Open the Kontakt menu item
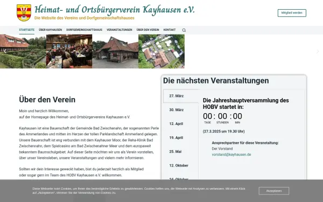This screenshot has width=323, height=202. [170, 30]
